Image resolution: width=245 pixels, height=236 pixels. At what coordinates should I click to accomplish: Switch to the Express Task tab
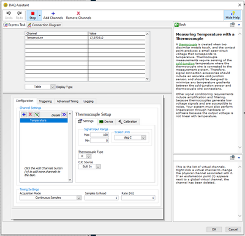15,25
